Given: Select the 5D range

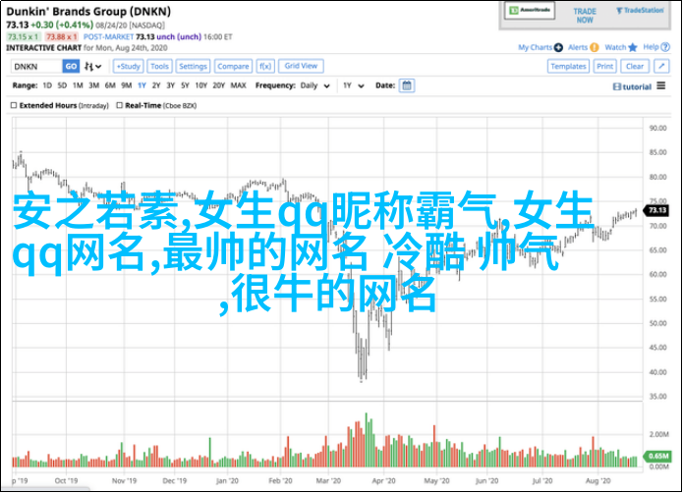Looking at the screenshot, I should pyautogui.click(x=62, y=85).
